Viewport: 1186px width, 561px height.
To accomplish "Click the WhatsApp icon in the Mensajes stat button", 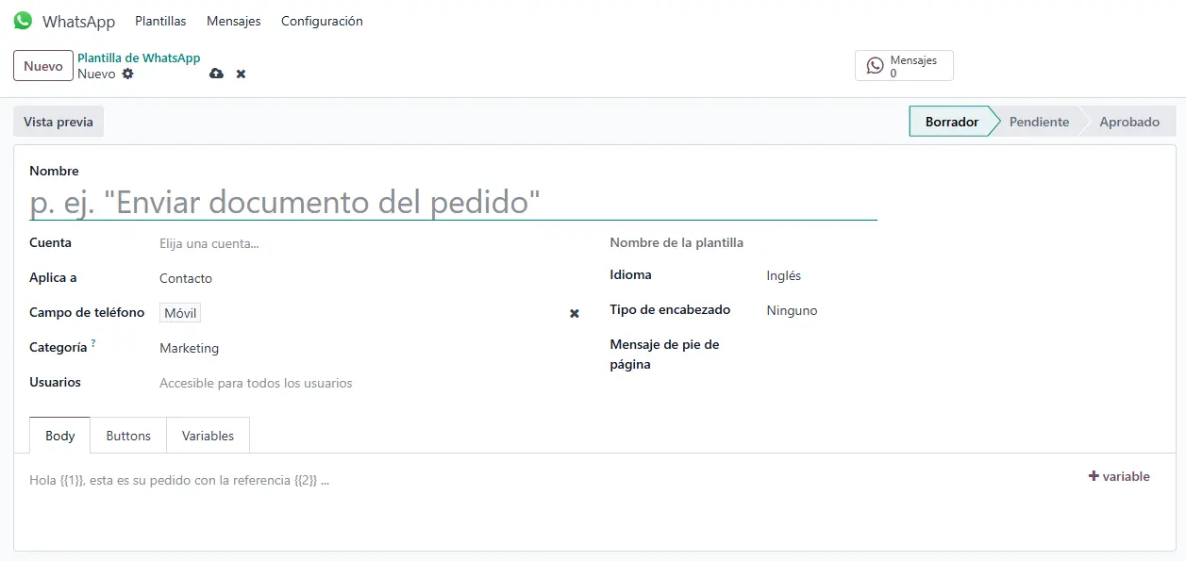I will point(876,66).
